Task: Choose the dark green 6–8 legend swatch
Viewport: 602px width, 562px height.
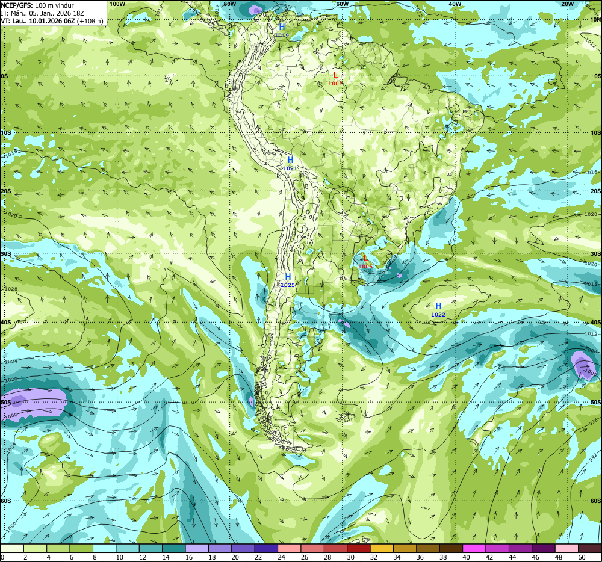Action: [x=81, y=549]
